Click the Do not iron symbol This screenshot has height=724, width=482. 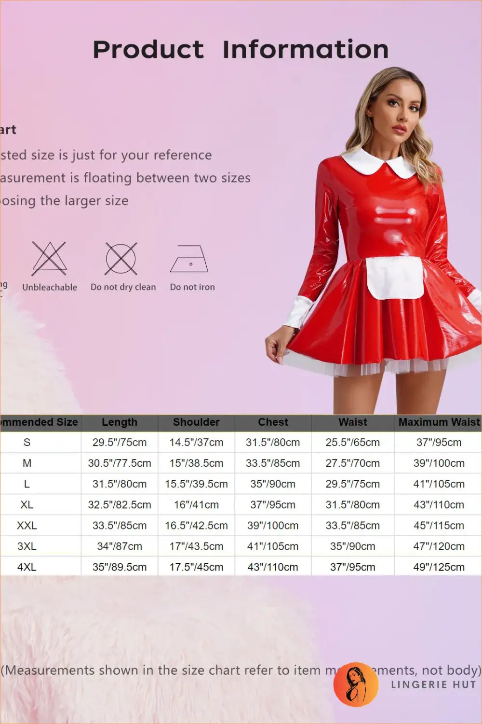[189, 259]
